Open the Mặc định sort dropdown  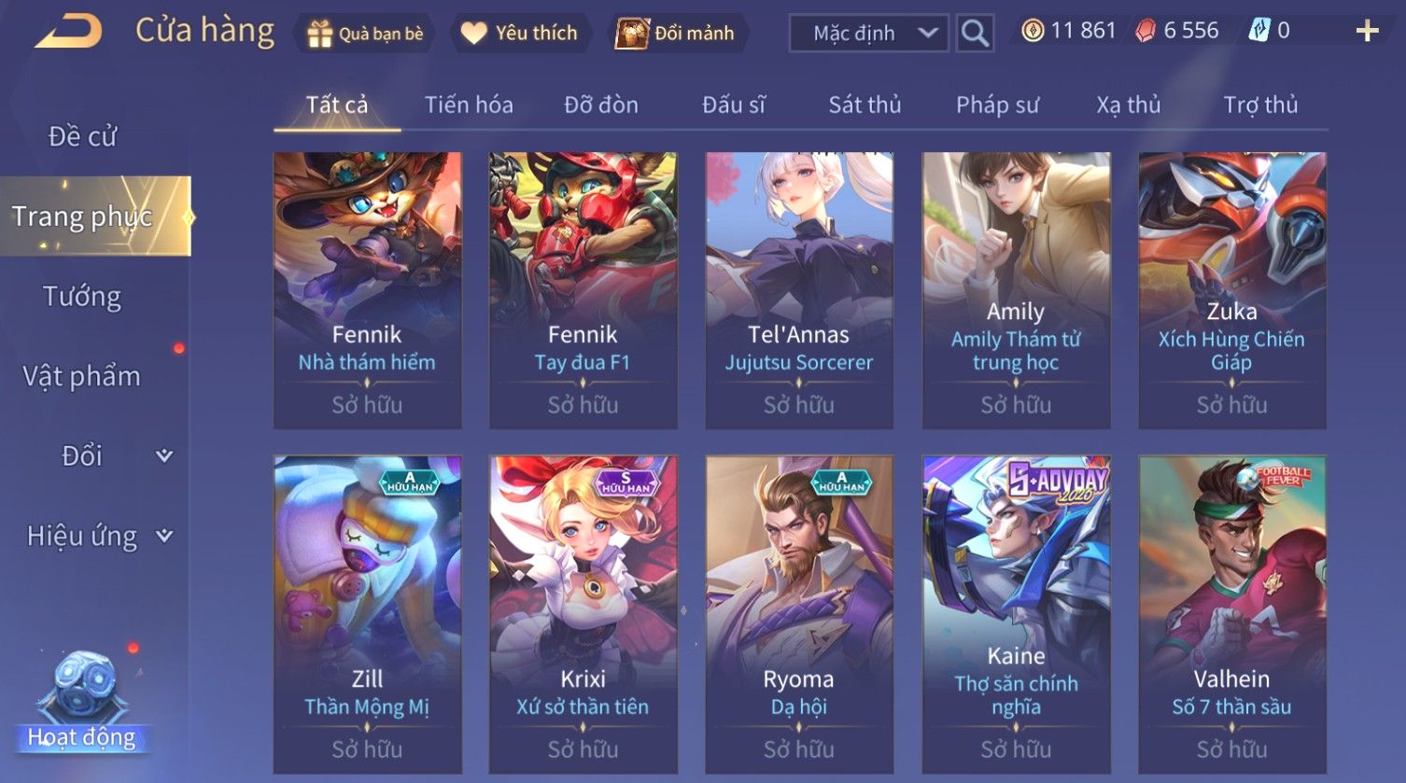[x=869, y=33]
